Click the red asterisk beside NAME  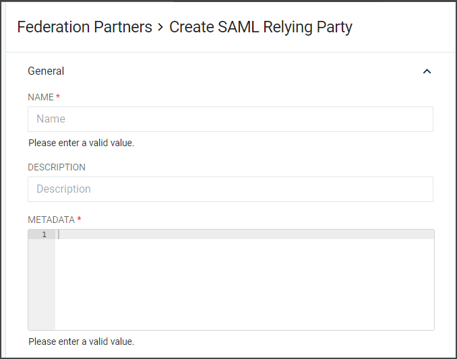(x=58, y=96)
